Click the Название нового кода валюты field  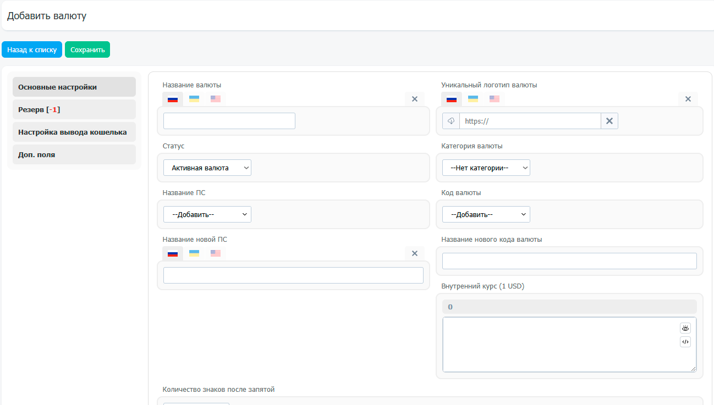569,261
